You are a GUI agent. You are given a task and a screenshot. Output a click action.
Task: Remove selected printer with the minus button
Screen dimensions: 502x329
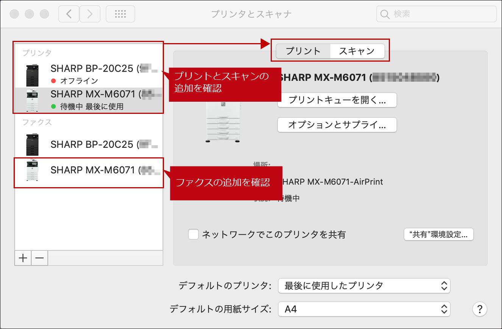tap(39, 258)
